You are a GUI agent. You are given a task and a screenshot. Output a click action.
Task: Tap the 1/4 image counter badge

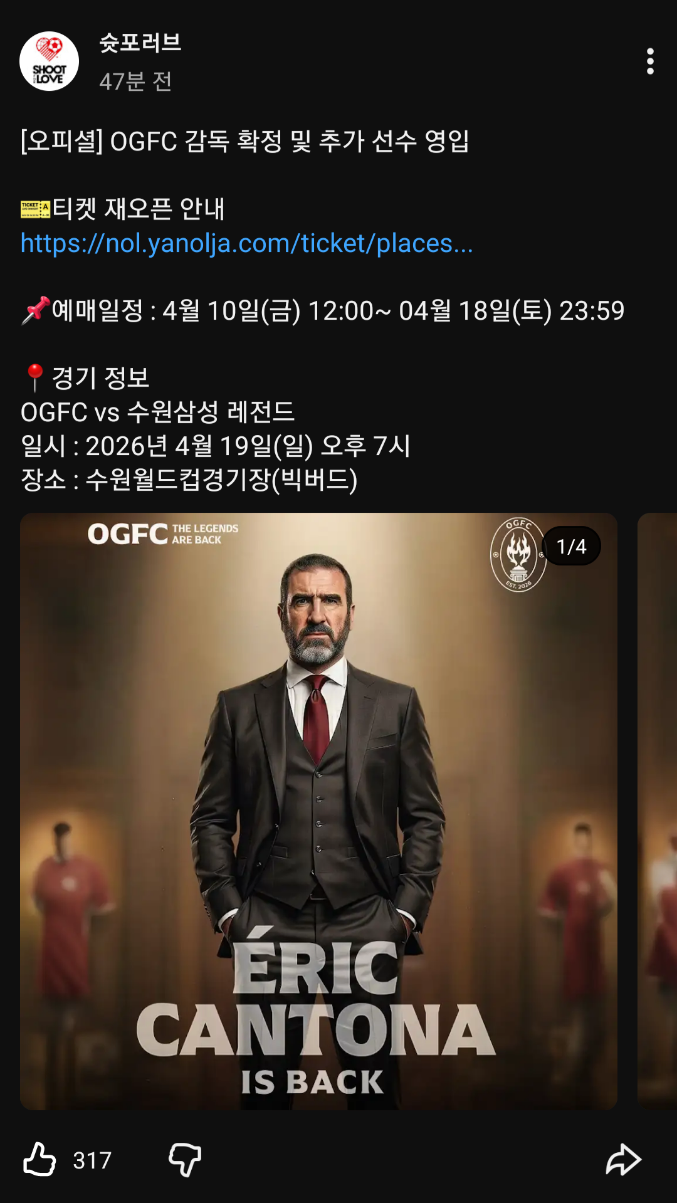[x=571, y=546]
